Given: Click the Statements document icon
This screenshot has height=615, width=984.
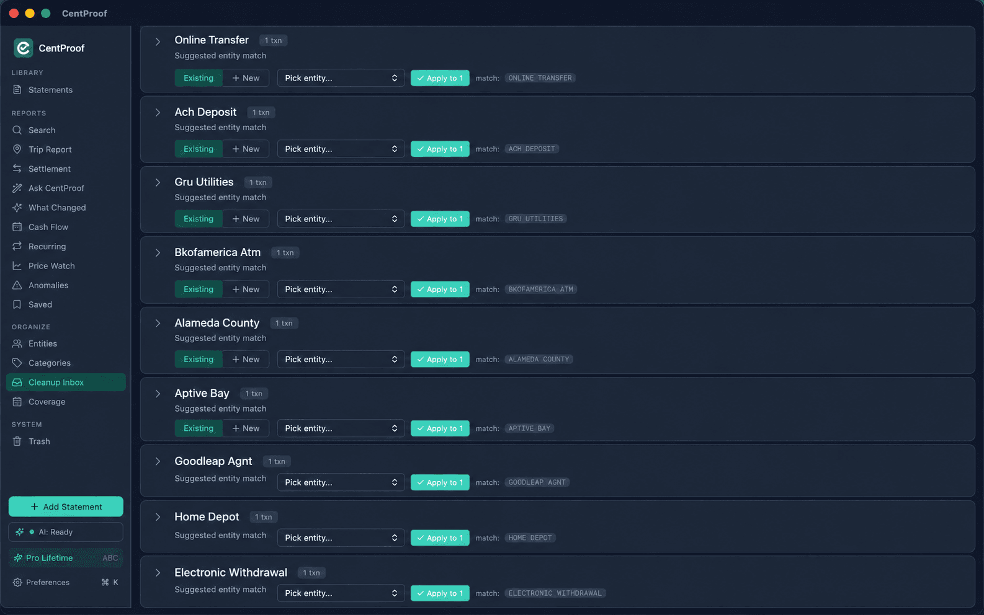Looking at the screenshot, I should (x=17, y=90).
